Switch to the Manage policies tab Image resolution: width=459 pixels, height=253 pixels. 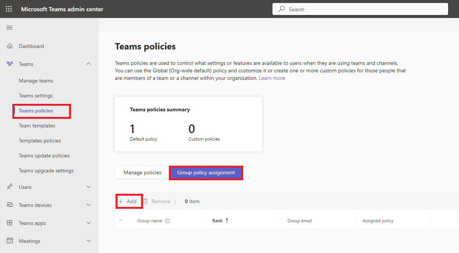pyautogui.click(x=142, y=172)
